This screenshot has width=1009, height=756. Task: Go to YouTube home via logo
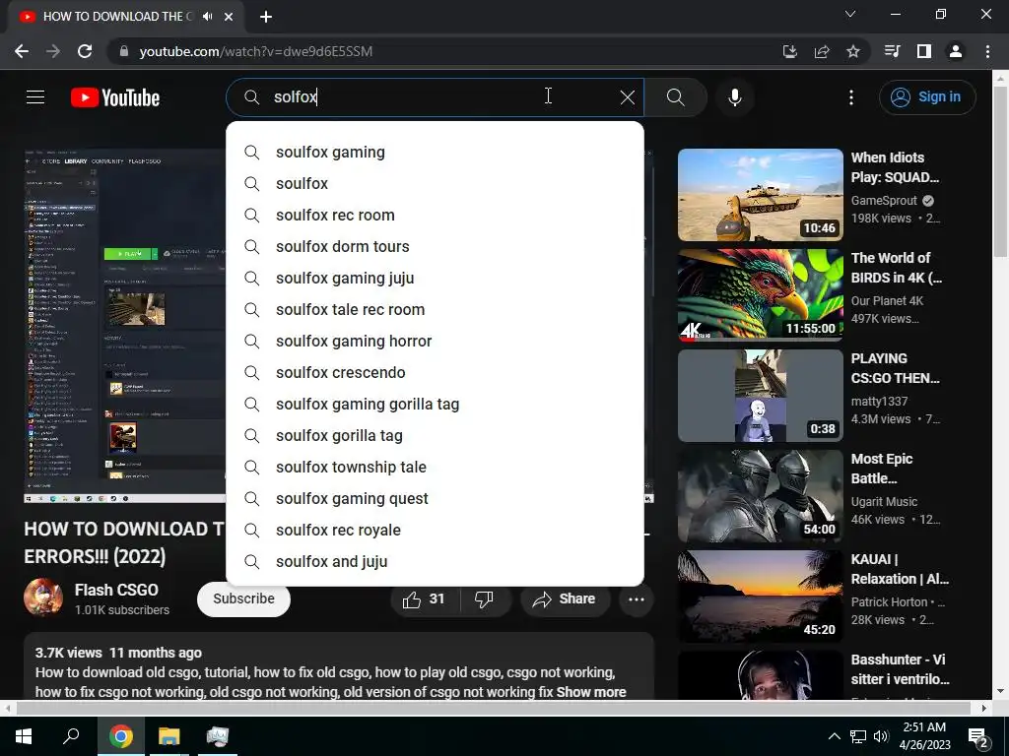click(115, 97)
